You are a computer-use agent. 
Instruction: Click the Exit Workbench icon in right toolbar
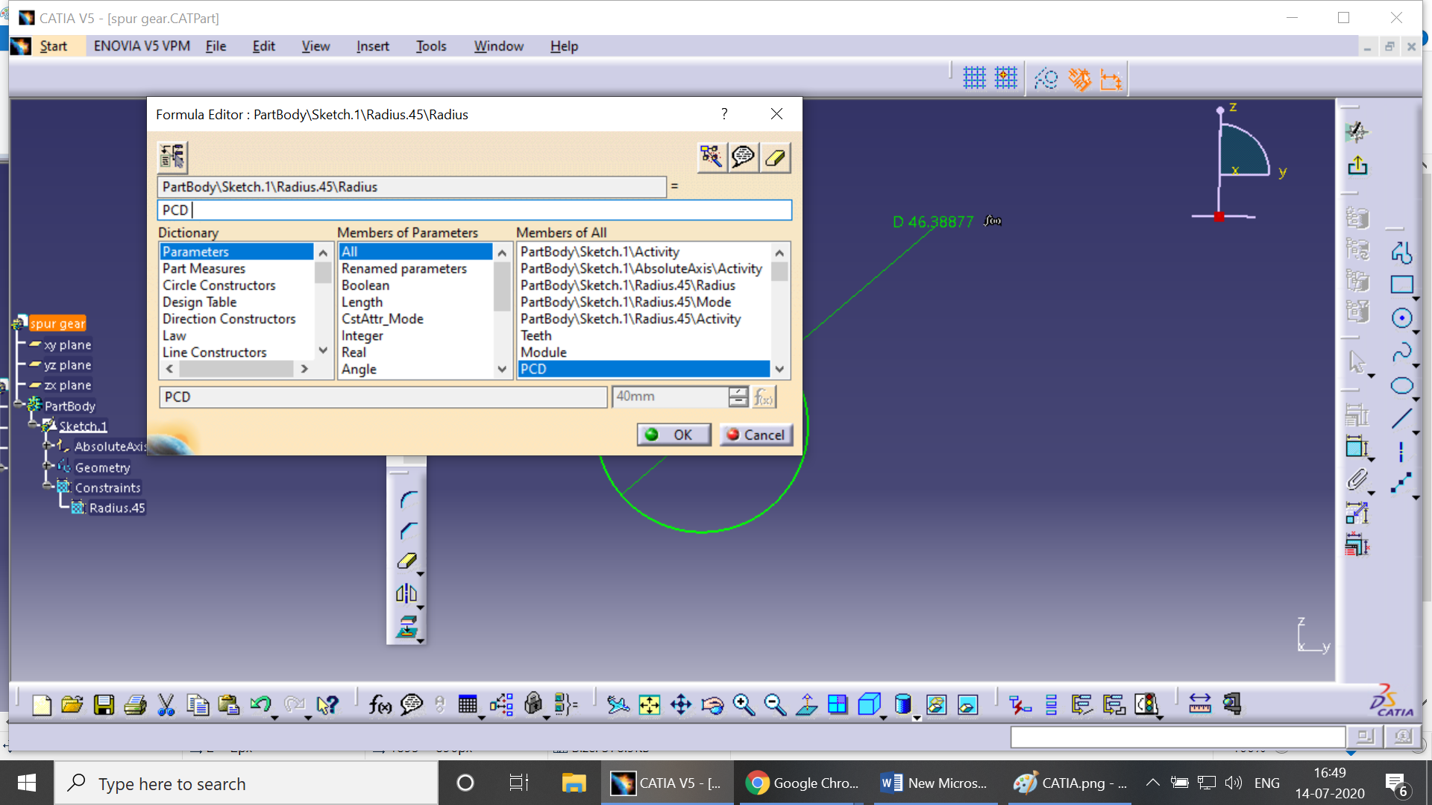click(x=1357, y=165)
